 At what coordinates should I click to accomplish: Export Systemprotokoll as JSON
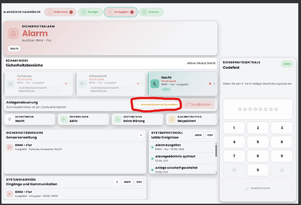pyautogui.click(x=198, y=135)
